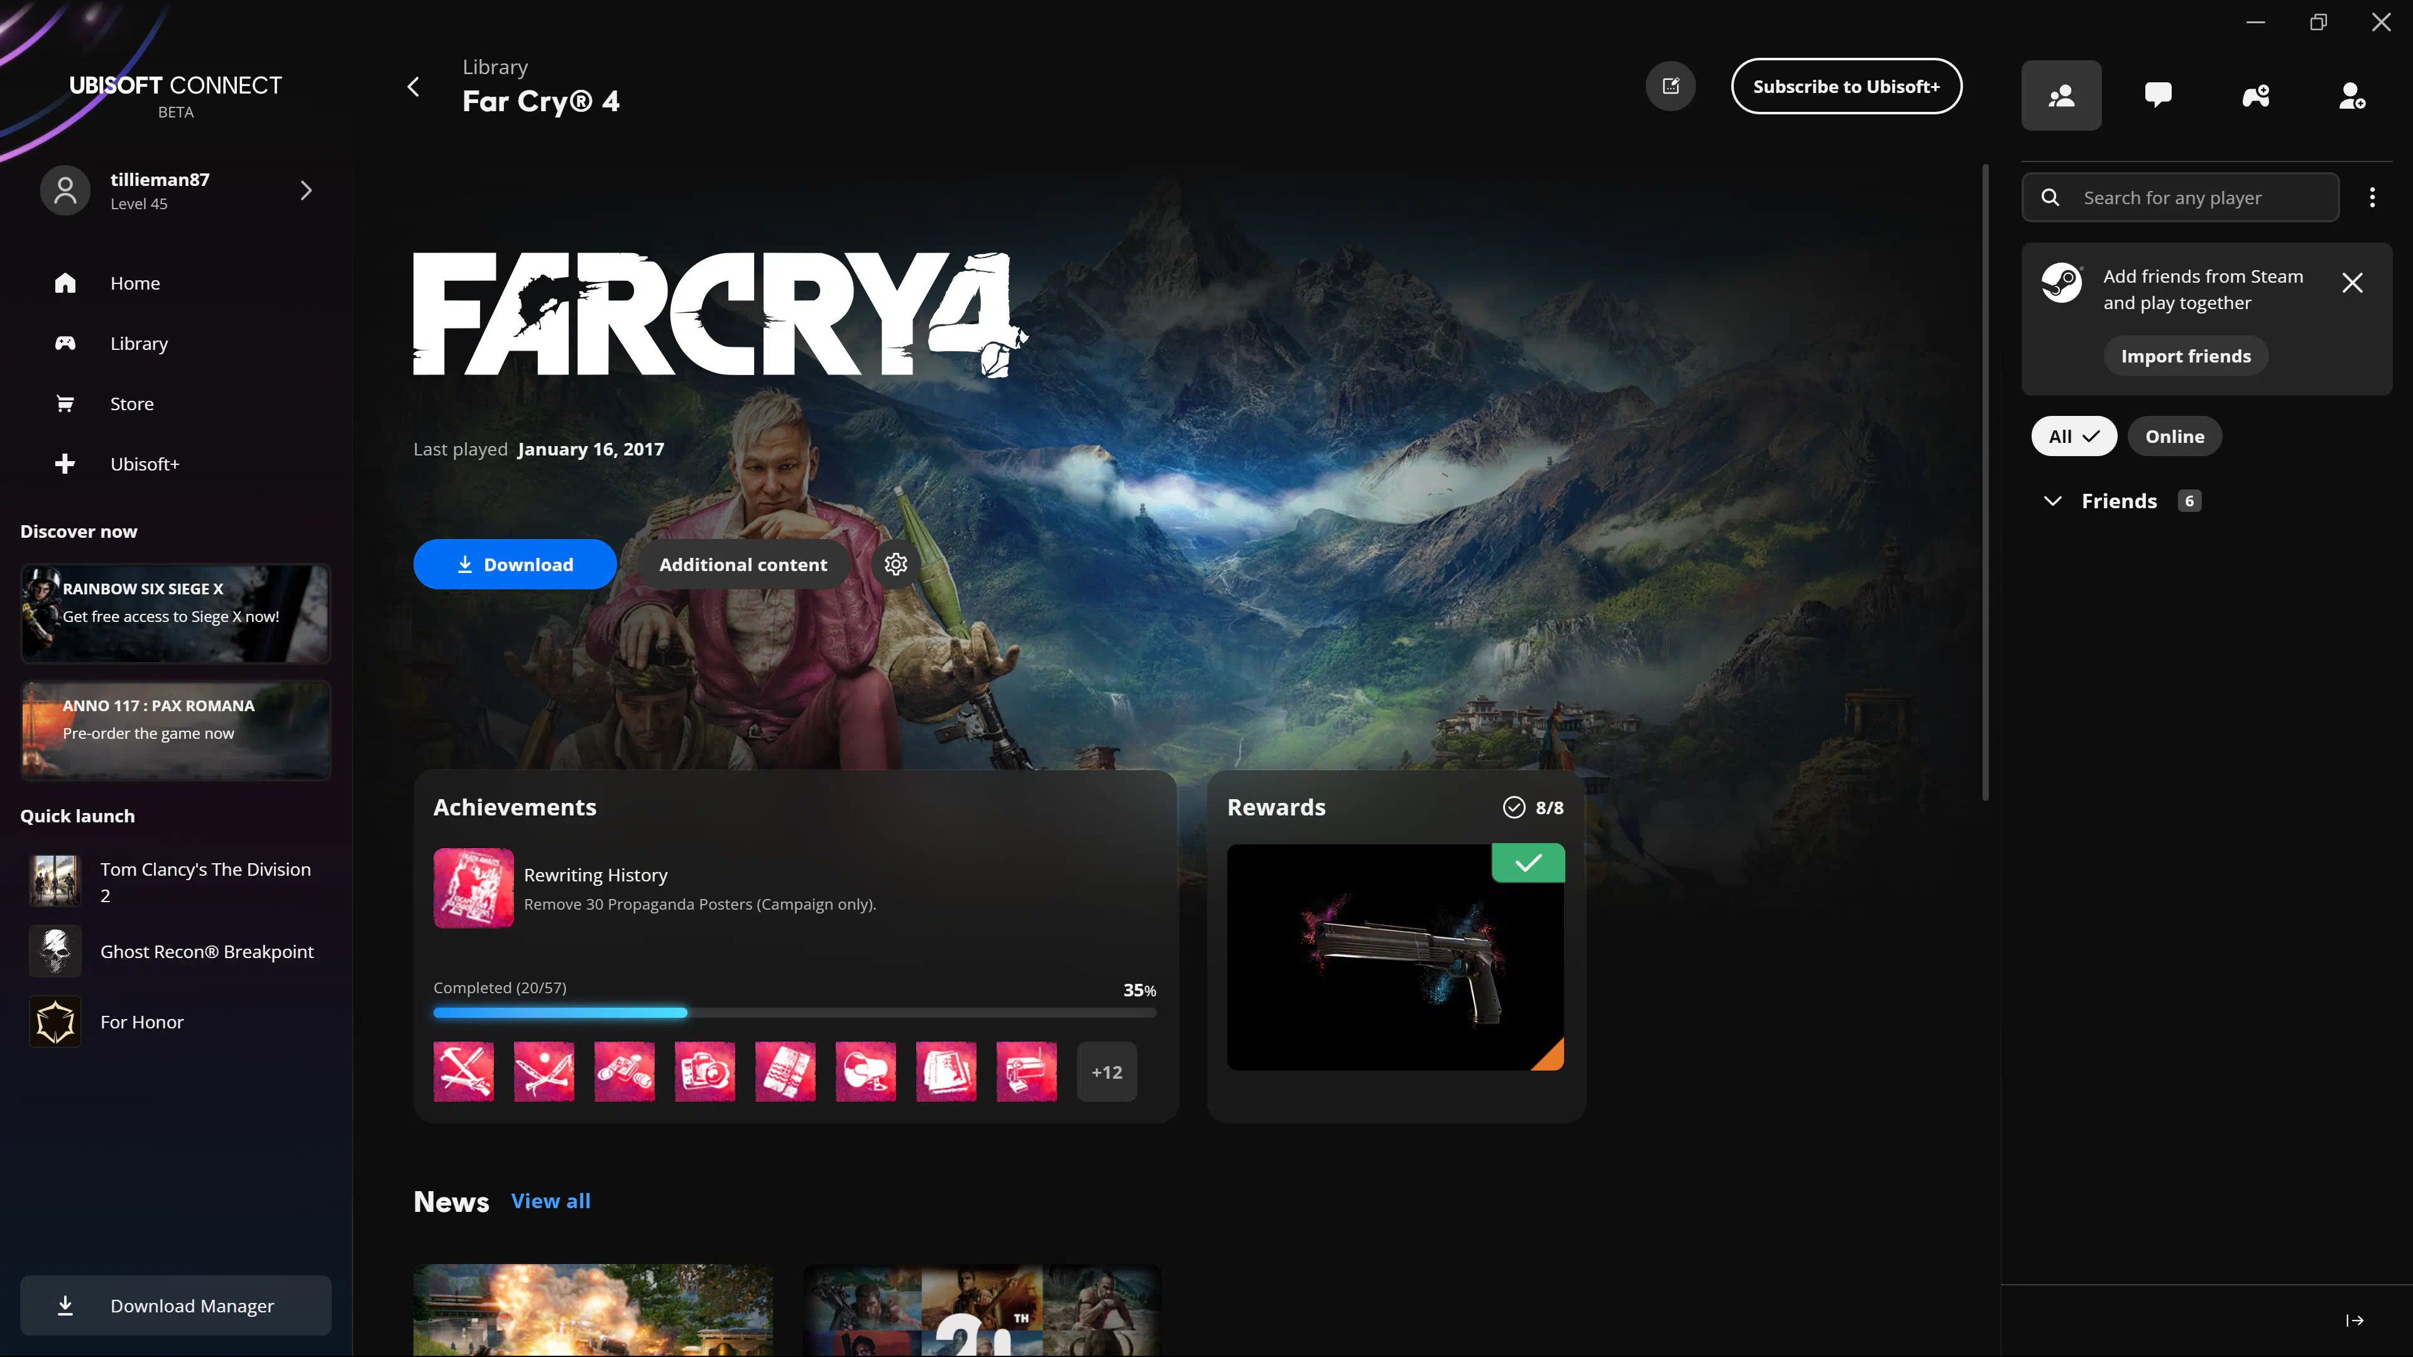Click the Home house icon

[x=65, y=283]
